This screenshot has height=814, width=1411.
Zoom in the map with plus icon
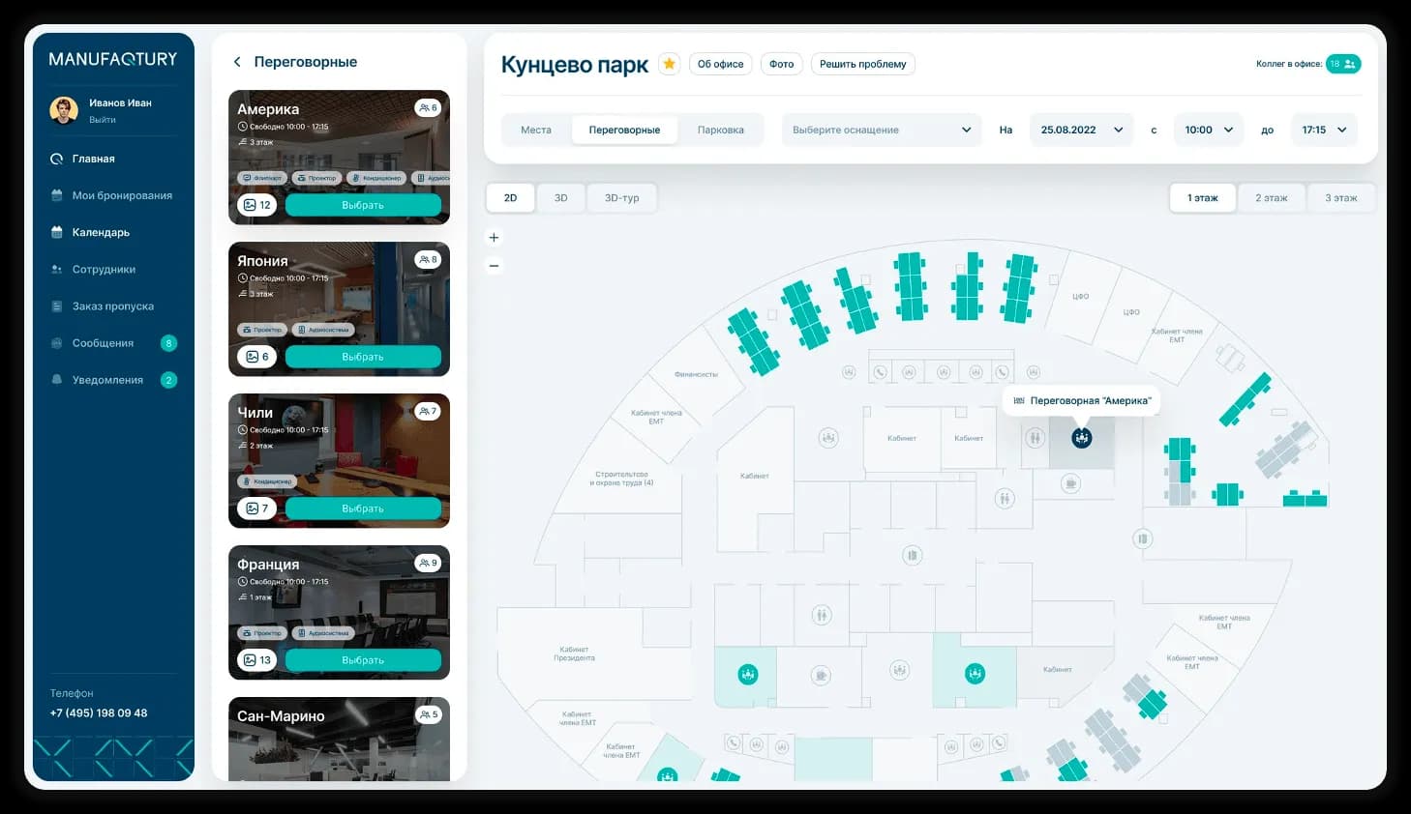click(494, 237)
